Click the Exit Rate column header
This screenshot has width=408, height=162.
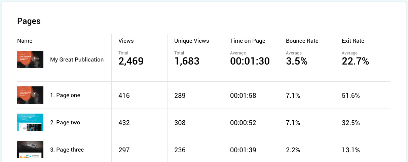(x=353, y=41)
